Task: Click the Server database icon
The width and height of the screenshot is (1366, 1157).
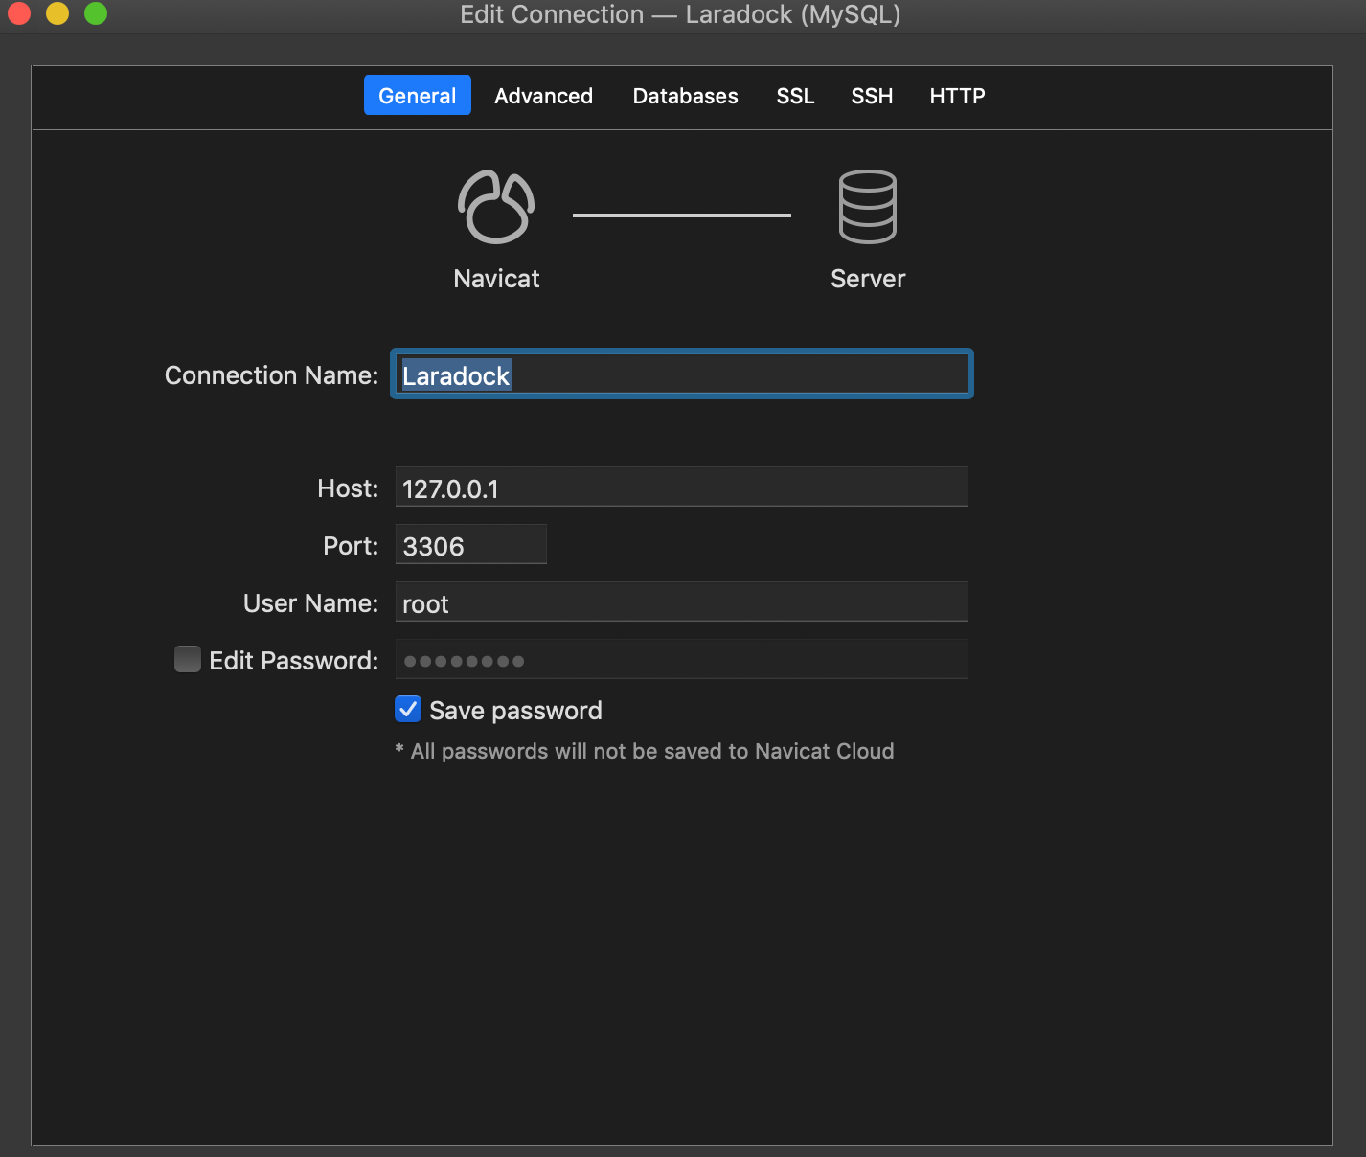Action: click(x=868, y=207)
